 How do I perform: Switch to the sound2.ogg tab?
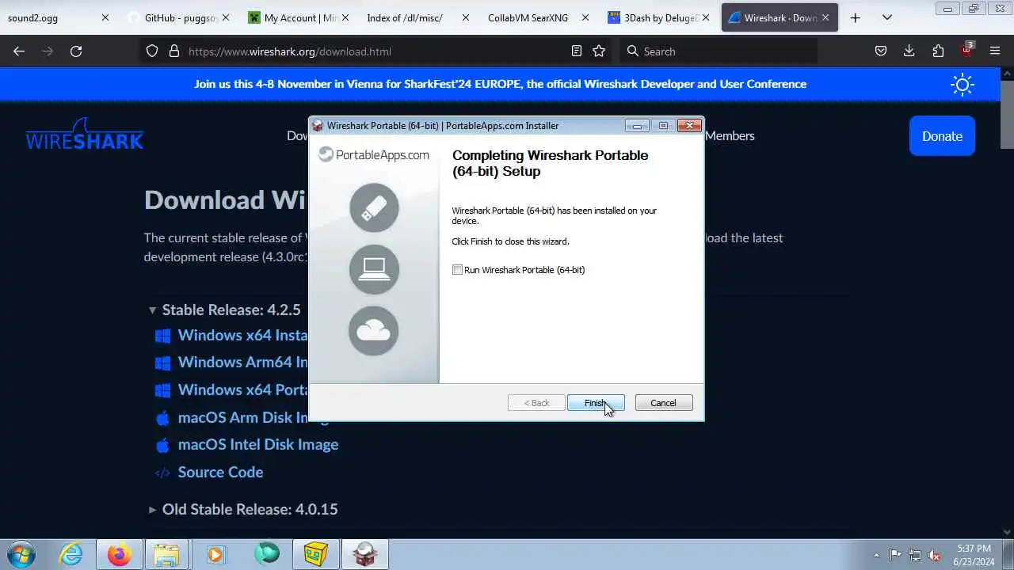point(48,17)
